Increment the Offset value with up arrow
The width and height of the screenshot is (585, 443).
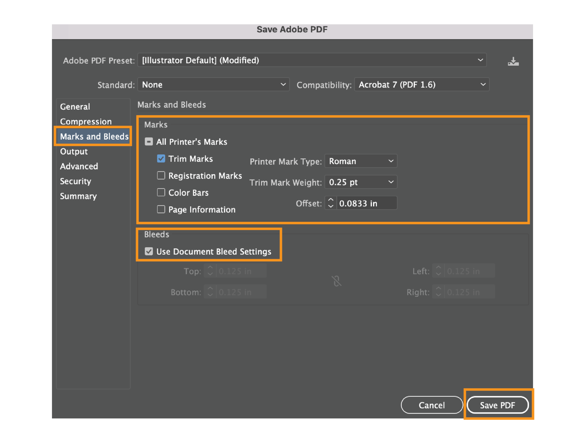tap(330, 200)
